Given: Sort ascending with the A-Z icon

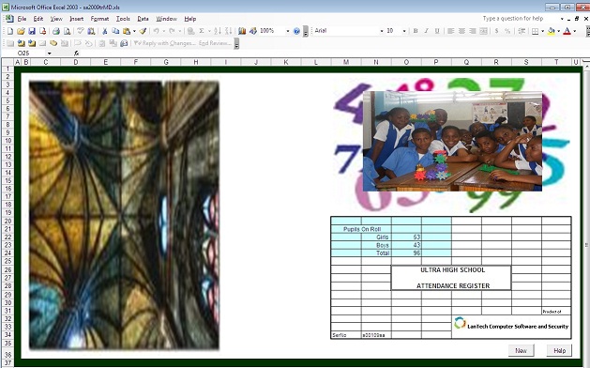Looking at the screenshot, I should coord(218,31).
